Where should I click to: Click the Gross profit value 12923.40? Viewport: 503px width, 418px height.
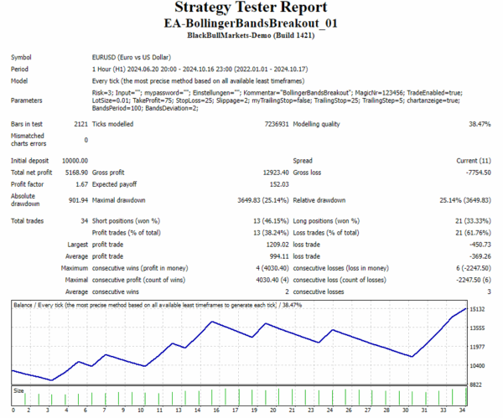click(x=268, y=171)
